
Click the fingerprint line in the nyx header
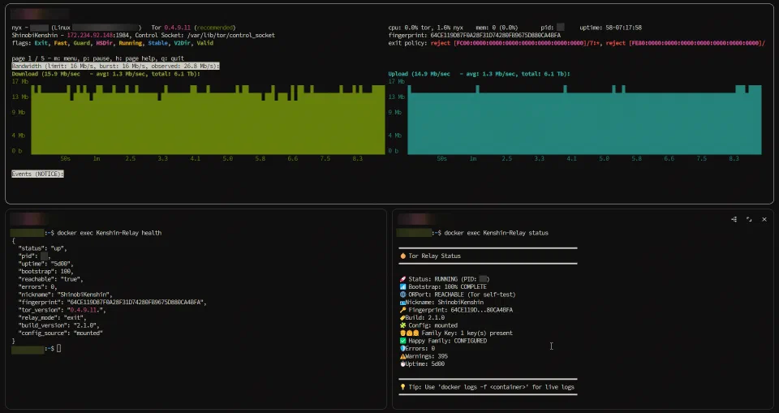(475, 35)
